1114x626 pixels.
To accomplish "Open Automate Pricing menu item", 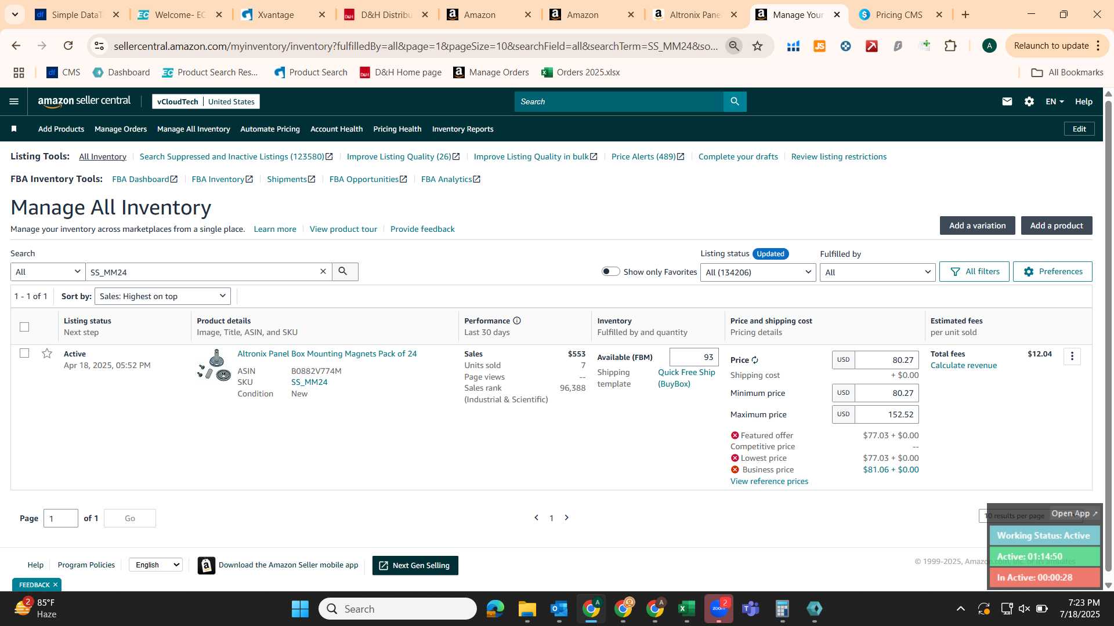I will (x=270, y=129).
